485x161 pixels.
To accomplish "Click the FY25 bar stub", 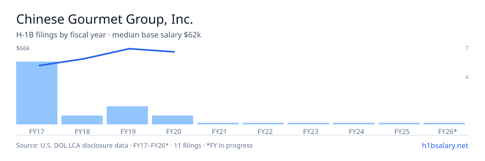I will (x=399, y=124).
